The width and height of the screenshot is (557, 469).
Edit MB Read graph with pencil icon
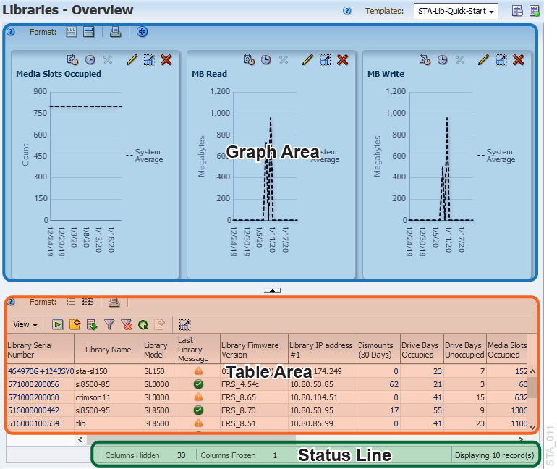[x=307, y=59]
